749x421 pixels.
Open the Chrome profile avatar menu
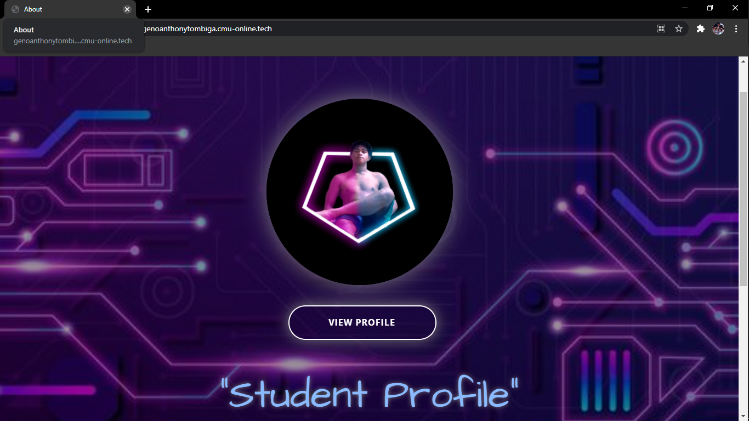718,29
